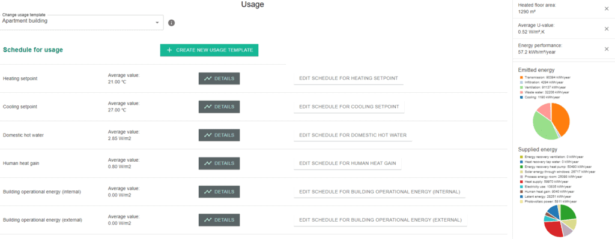
Task: Click Heat recovery tap water legend entry
Action: [x=549, y=162]
